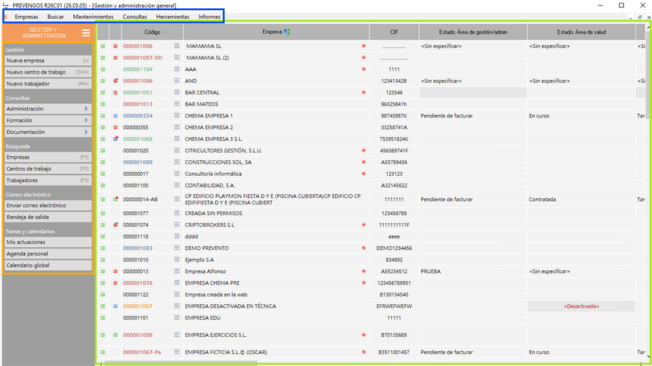Click the red status square for AND
This screenshot has width=652, height=366.
tap(115, 81)
